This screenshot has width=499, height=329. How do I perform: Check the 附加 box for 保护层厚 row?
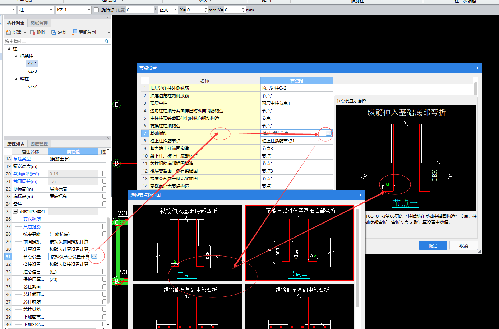104,279
